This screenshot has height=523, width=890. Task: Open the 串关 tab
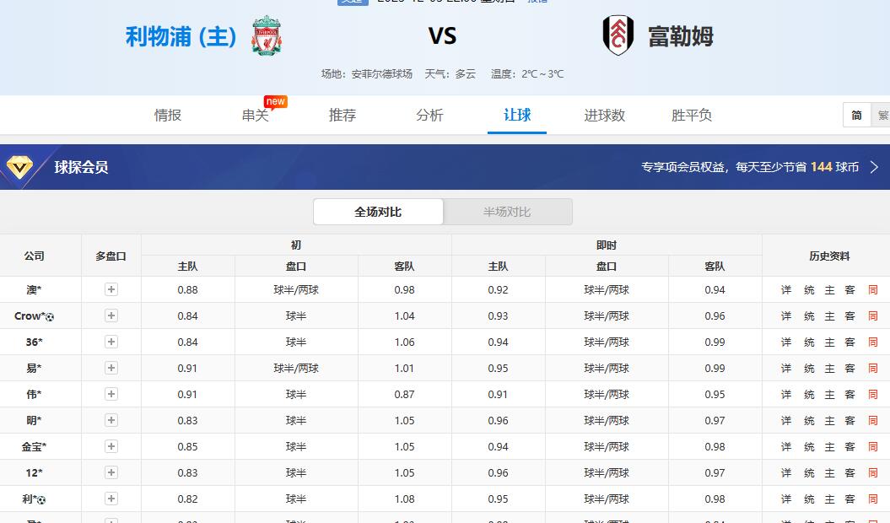[x=256, y=116]
